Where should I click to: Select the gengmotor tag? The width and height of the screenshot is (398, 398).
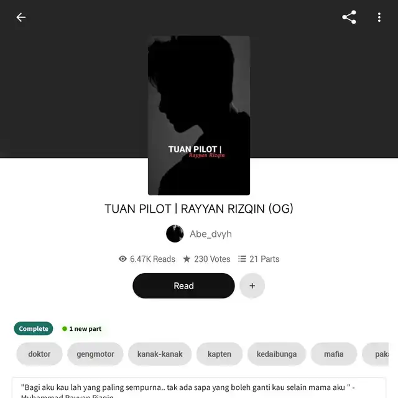click(x=95, y=354)
